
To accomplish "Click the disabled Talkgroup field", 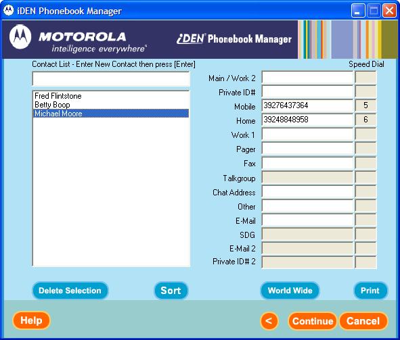I will click(x=307, y=178).
